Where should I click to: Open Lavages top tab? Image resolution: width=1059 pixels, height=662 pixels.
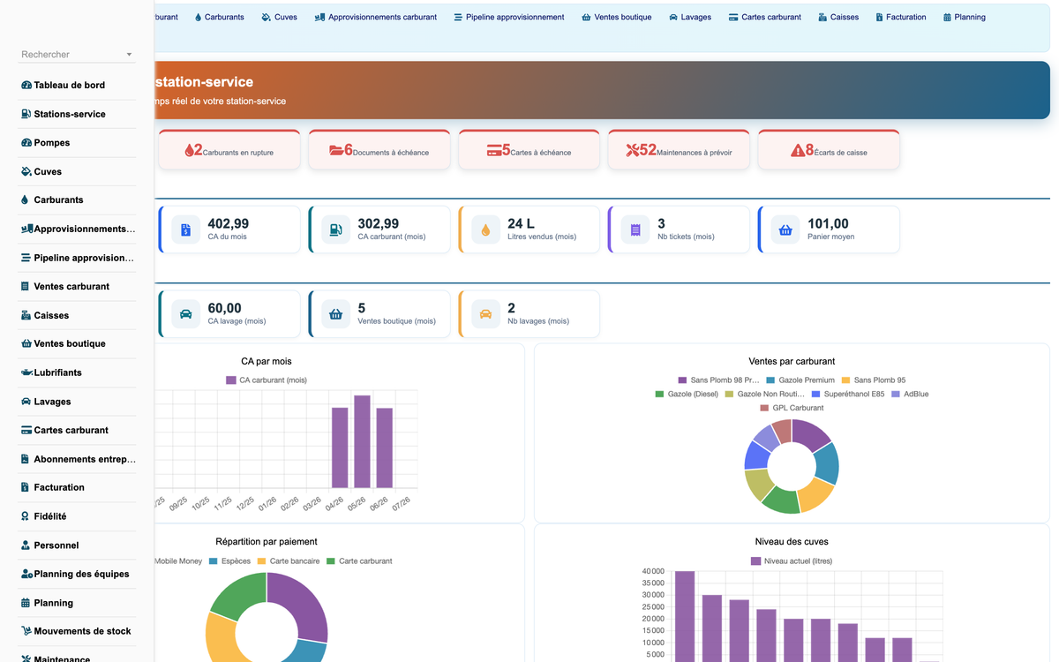point(690,17)
